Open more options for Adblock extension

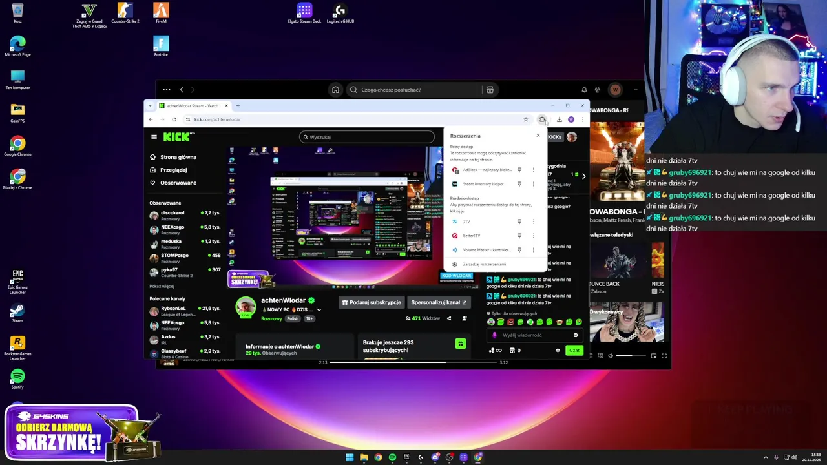coord(534,170)
